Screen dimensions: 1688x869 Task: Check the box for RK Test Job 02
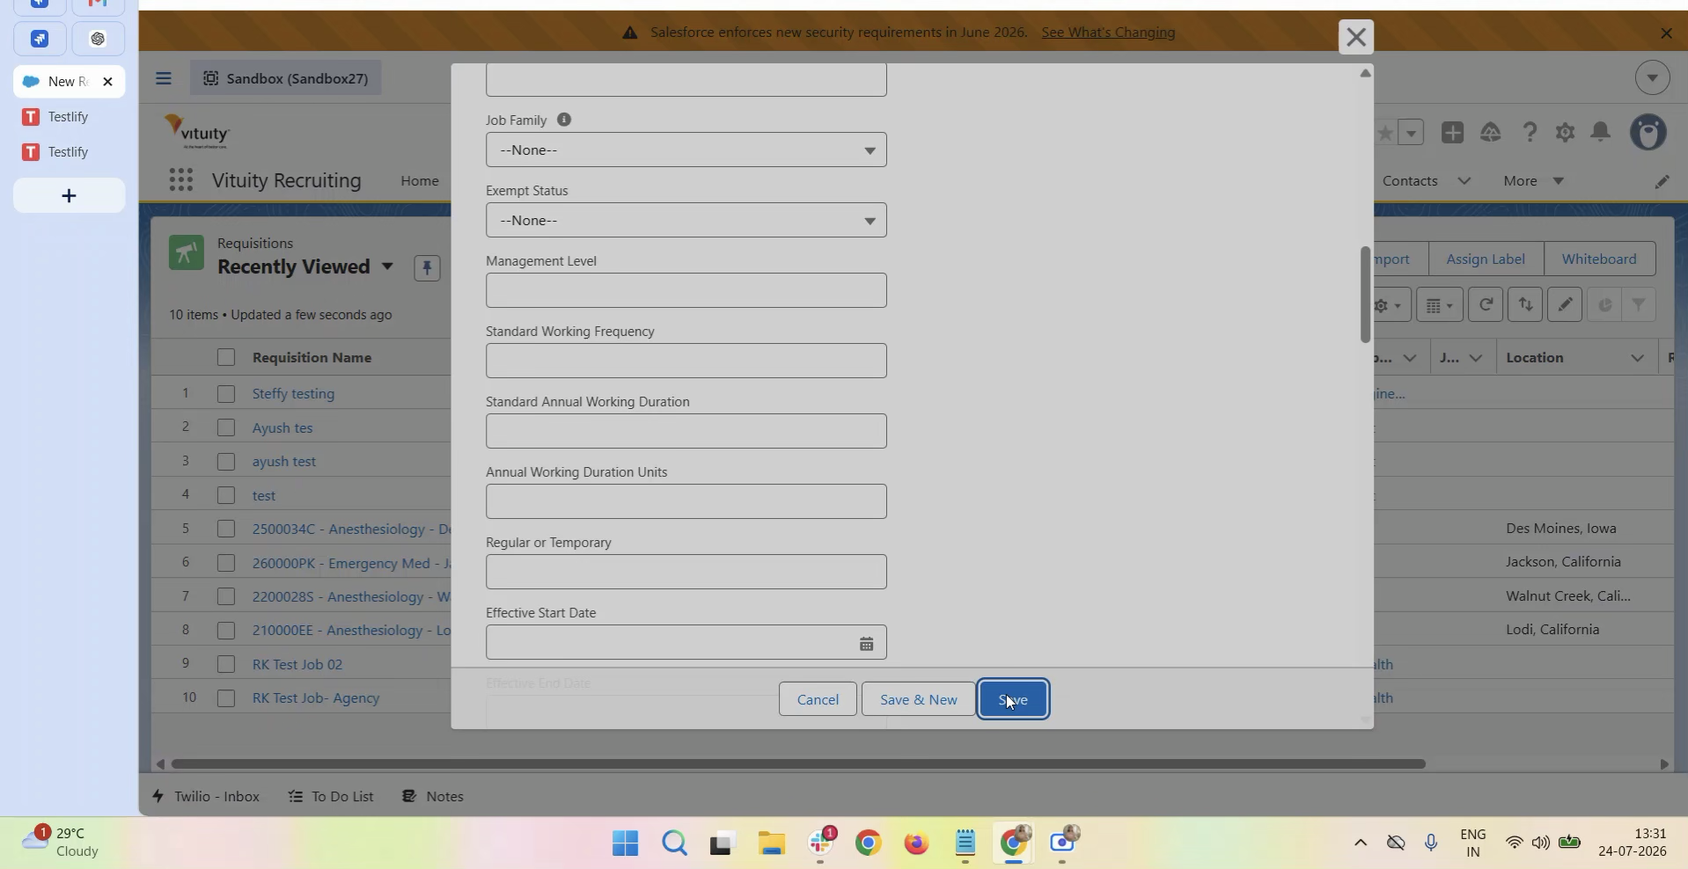226,664
